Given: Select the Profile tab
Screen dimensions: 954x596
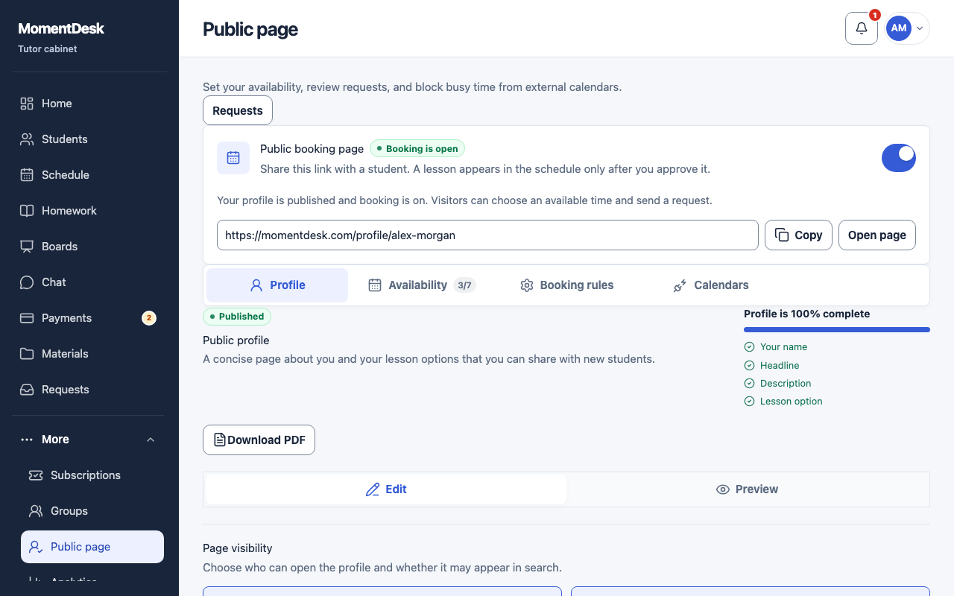Looking at the screenshot, I should click(x=277, y=285).
